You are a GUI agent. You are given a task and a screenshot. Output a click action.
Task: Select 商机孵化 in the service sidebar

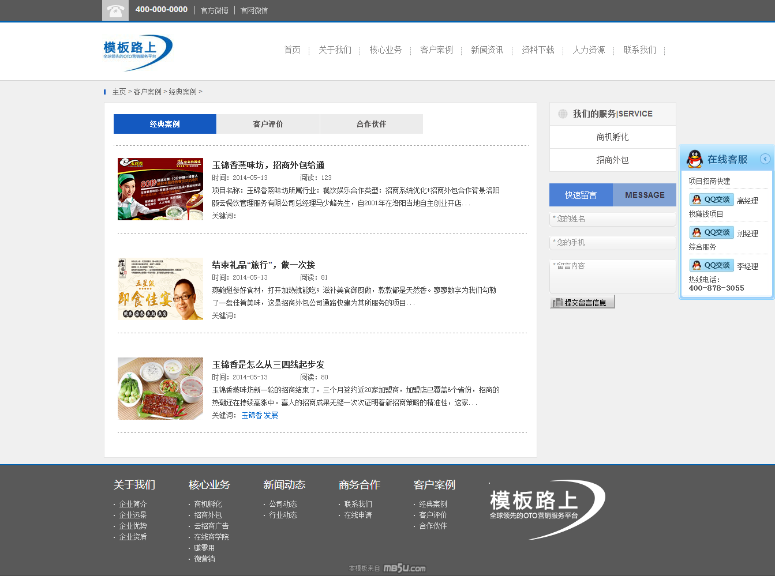click(x=612, y=137)
